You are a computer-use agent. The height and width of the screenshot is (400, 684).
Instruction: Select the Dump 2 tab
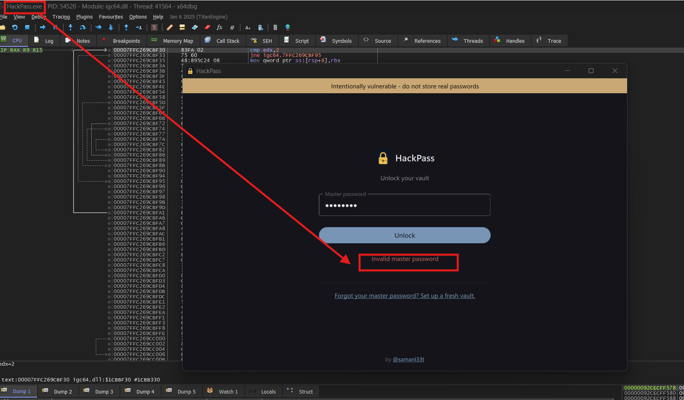(58, 392)
